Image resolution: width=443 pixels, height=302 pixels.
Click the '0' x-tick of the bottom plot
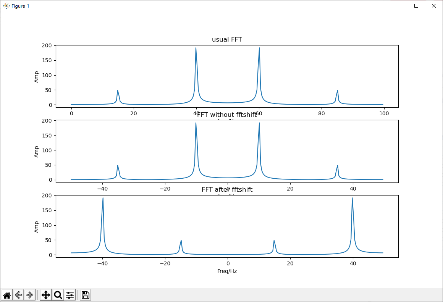228,263
